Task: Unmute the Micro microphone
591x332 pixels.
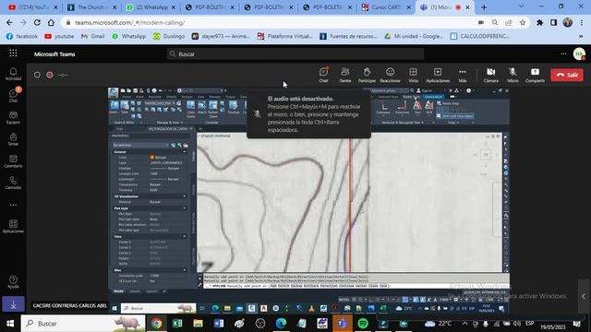Action: 513,75
